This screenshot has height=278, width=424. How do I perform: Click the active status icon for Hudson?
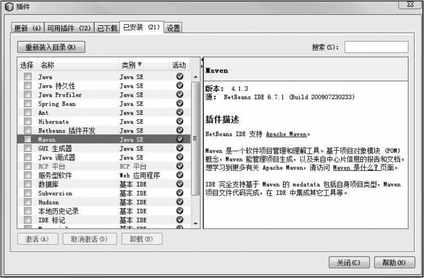(179, 202)
